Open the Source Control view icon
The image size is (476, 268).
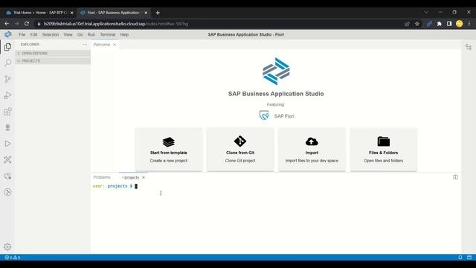(7, 79)
